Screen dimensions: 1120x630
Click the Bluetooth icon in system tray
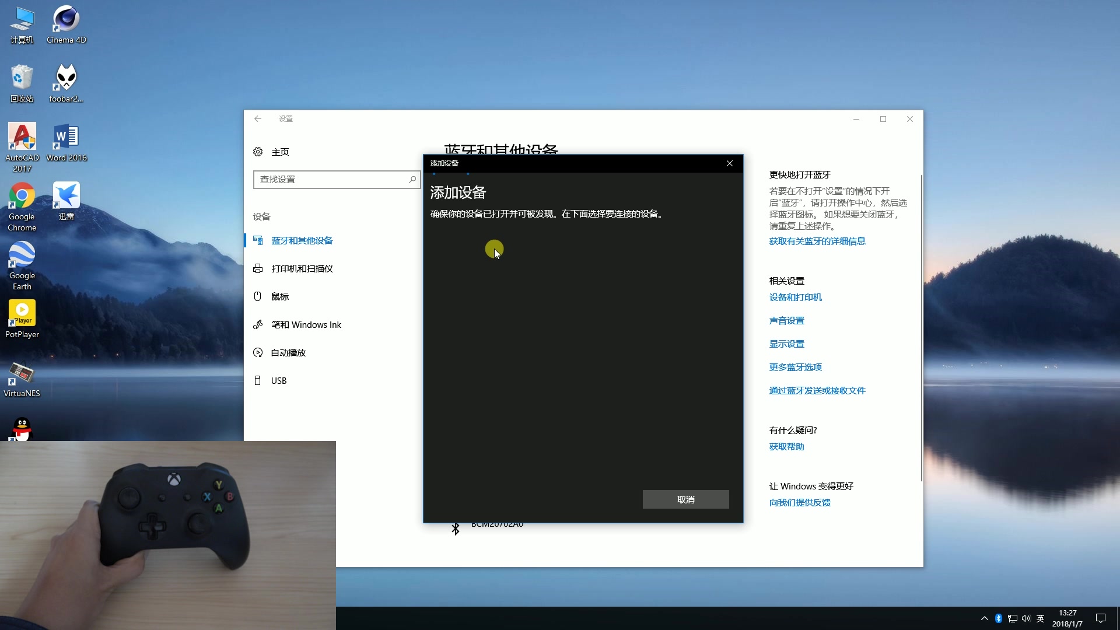click(x=999, y=618)
